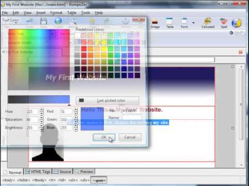Open the CaScadeS stylesheet editor
249x186 pixels.
click(208, 23)
